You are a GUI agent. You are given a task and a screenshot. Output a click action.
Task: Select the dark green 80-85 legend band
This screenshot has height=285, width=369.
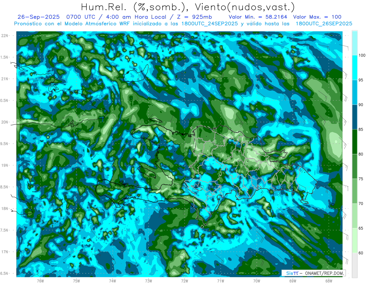[x=355, y=142]
